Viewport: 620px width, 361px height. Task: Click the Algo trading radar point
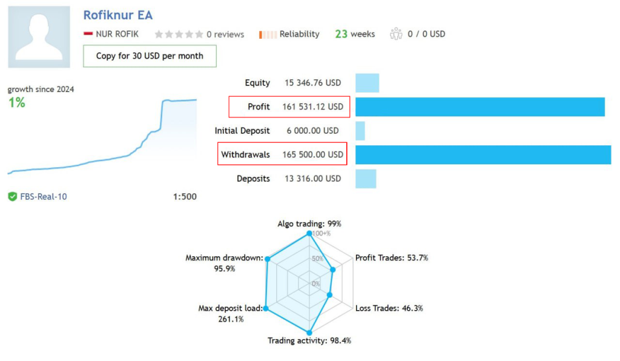click(x=309, y=234)
